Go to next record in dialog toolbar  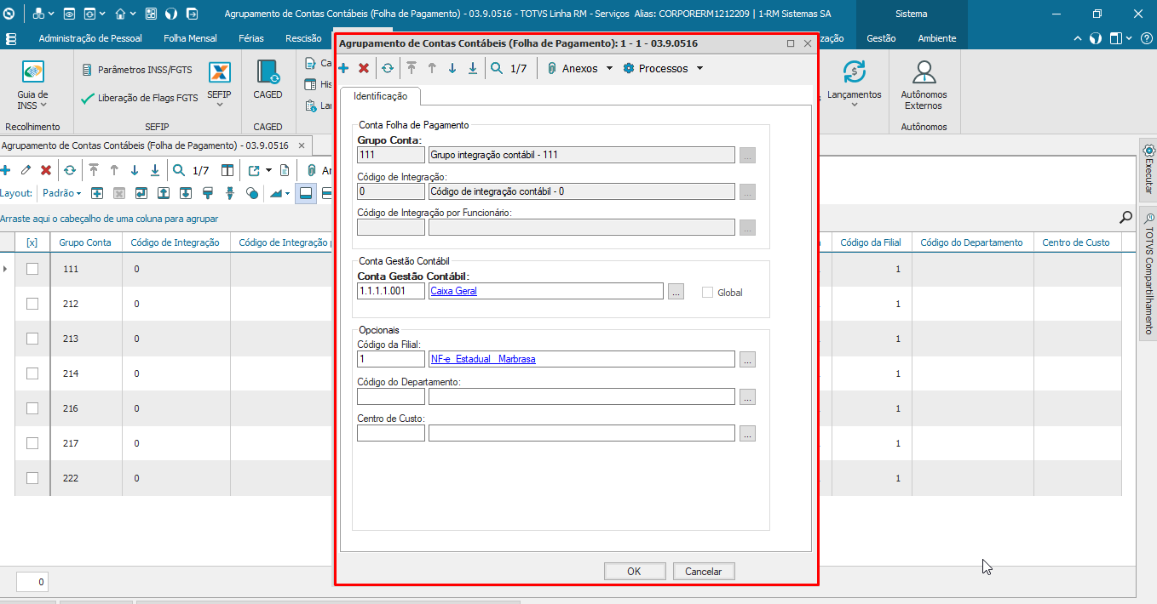452,68
